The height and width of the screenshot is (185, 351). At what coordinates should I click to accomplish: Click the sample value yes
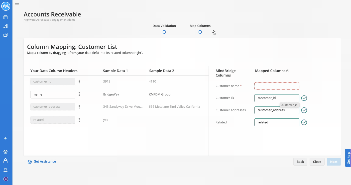pyautogui.click(x=106, y=120)
